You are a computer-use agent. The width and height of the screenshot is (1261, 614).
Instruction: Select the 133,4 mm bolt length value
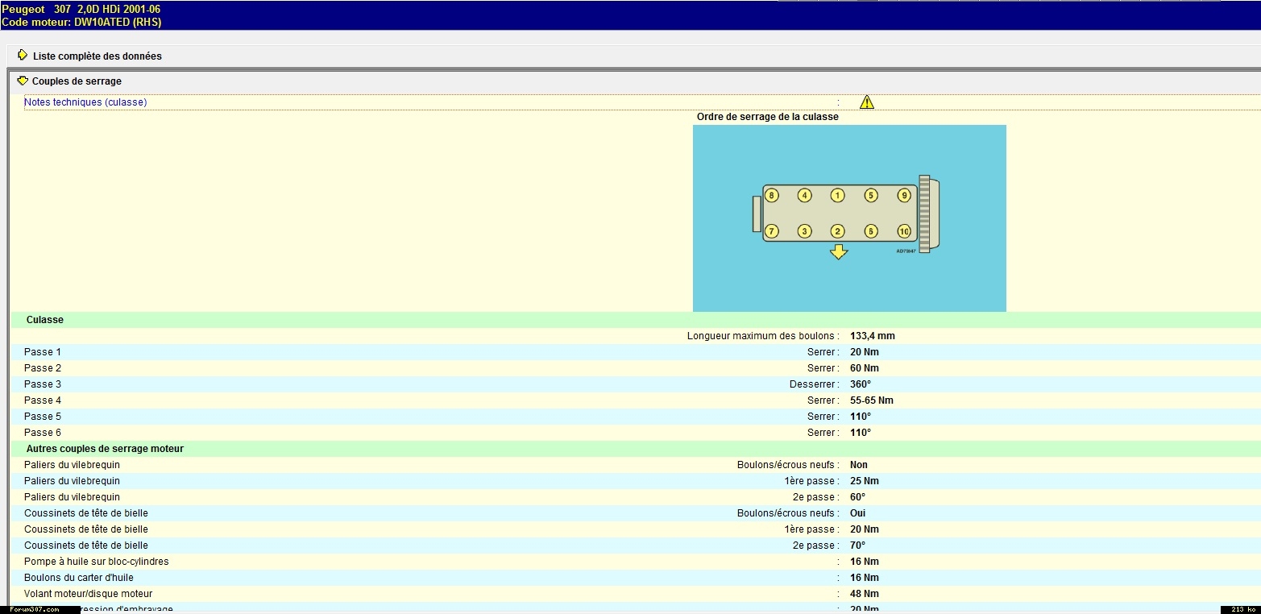pos(873,336)
